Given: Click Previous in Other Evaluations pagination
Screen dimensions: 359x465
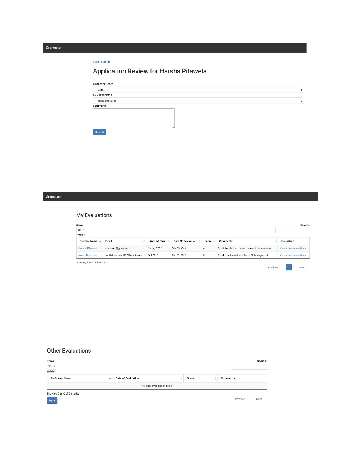Looking at the screenshot, I should pos(240,399).
